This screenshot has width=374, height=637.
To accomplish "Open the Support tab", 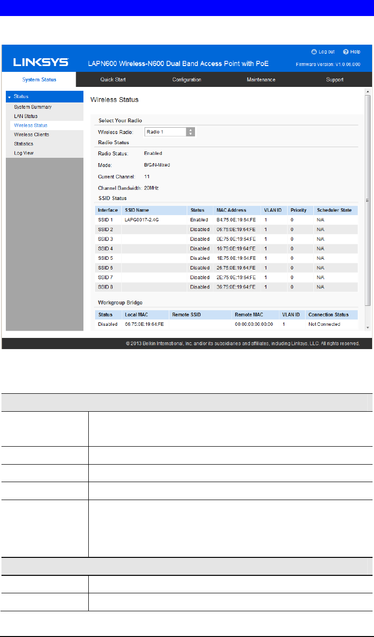I will (335, 80).
